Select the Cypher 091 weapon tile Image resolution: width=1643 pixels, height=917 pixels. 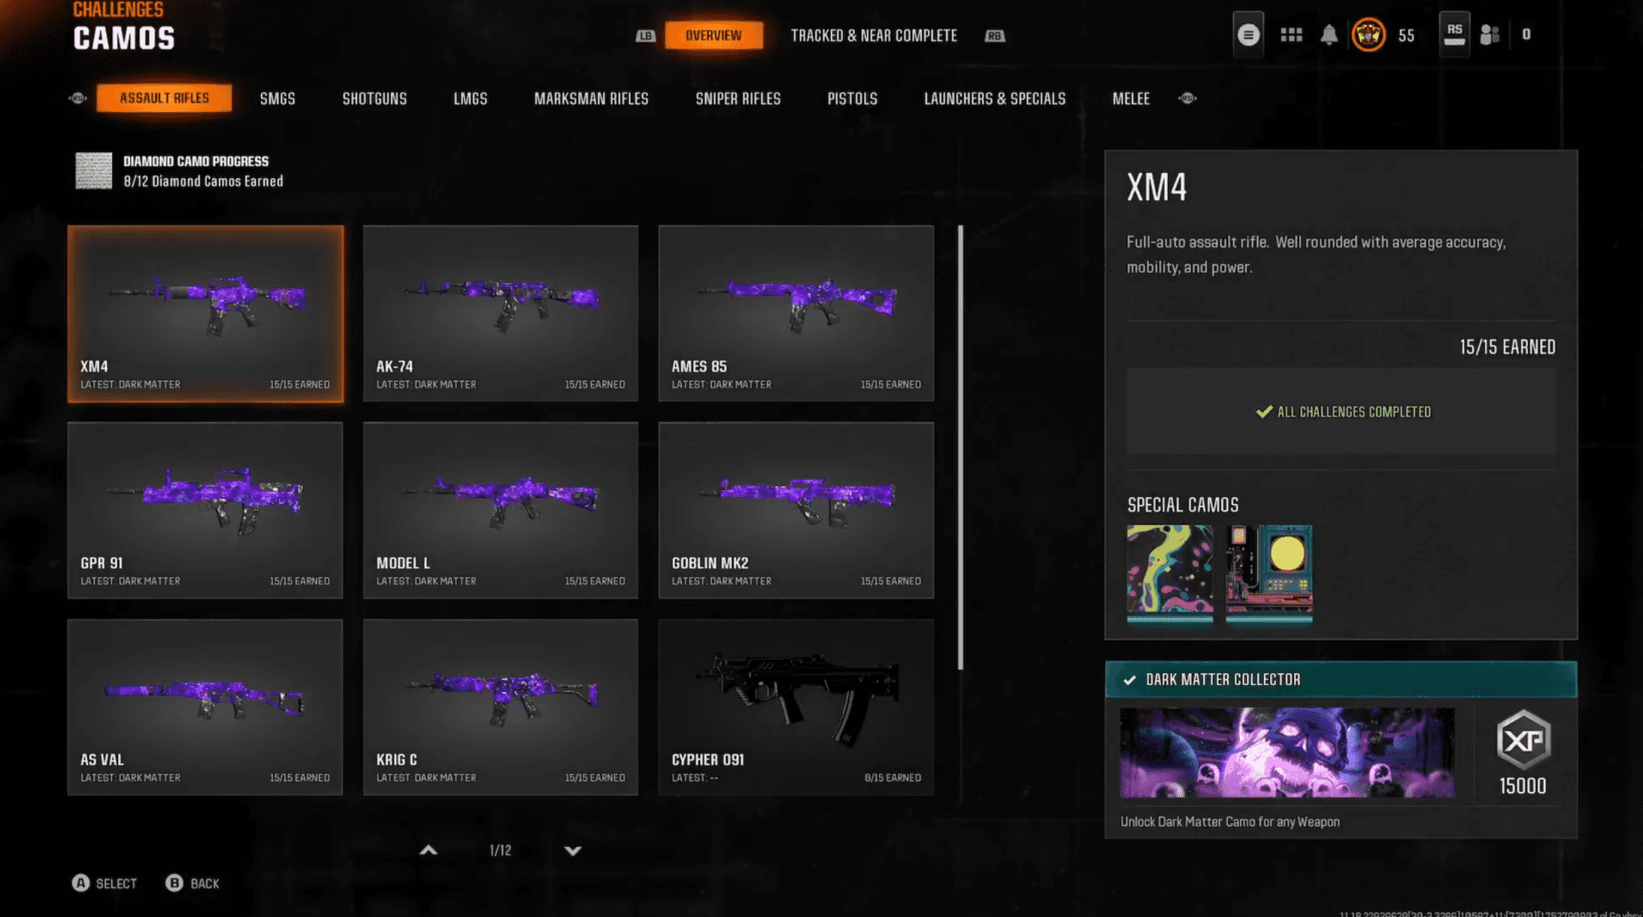tap(795, 707)
